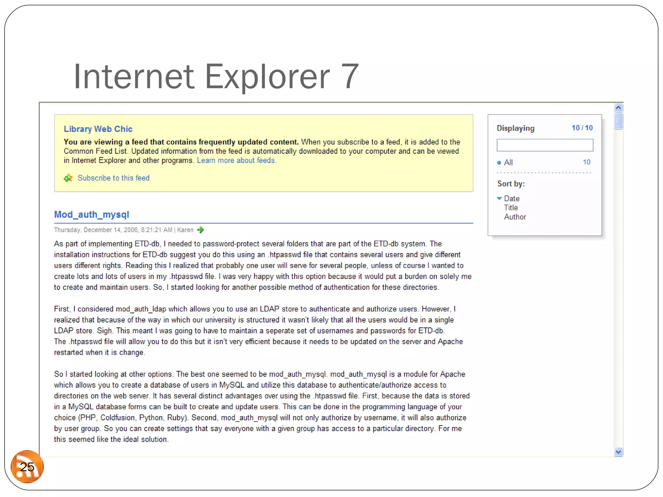Click the 10 / 10 displaying count
Viewport: 663px width, 497px height.
[x=582, y=128]
